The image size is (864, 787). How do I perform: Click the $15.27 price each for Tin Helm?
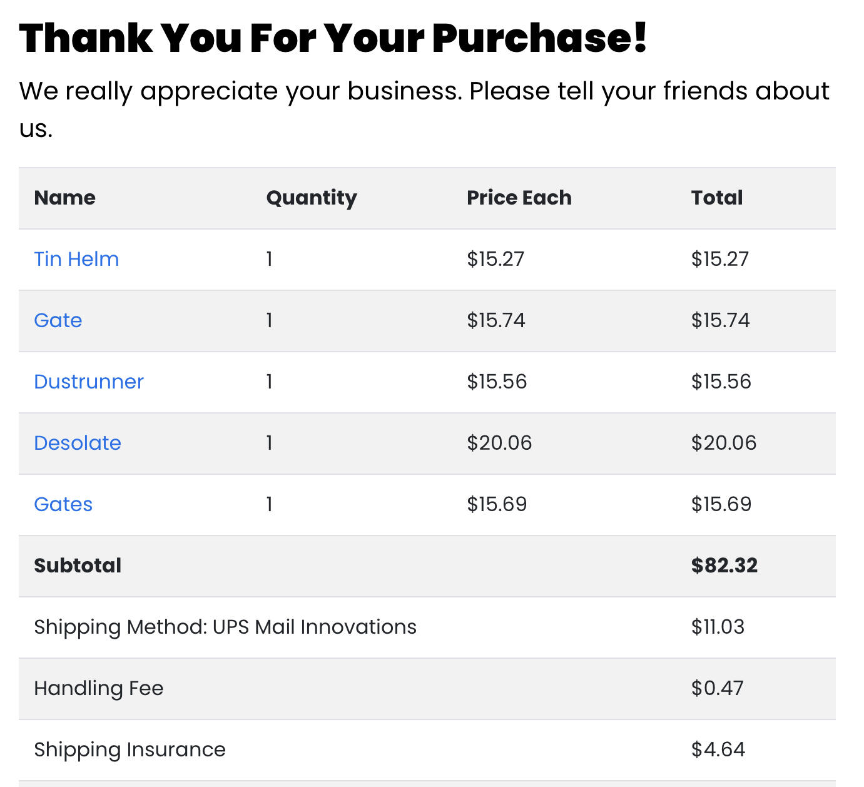coord(496,259)
